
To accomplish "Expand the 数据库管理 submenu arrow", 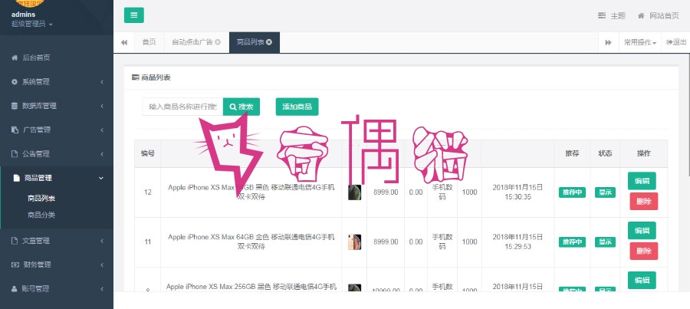I will (102, 106).
